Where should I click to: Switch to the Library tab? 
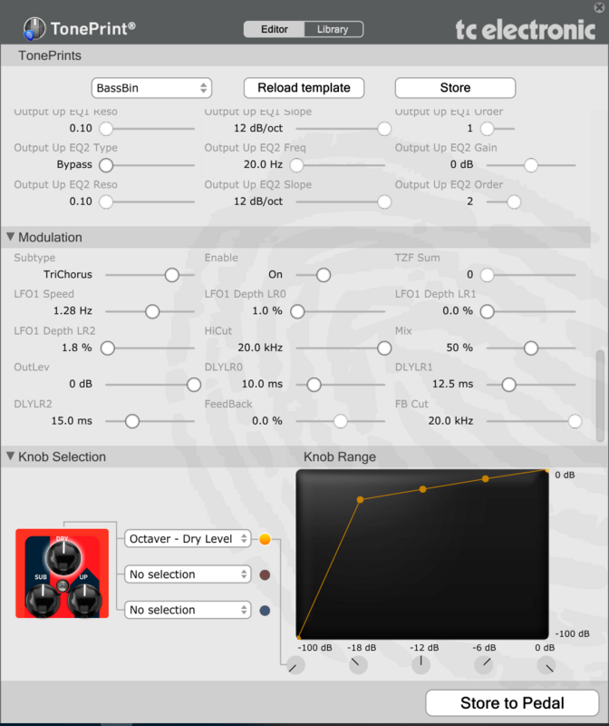click(333, 29)
